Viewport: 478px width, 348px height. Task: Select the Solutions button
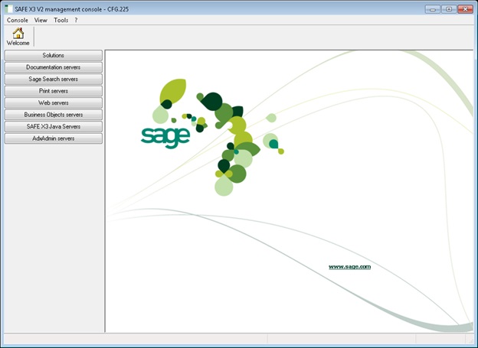[x=54, y=55]
